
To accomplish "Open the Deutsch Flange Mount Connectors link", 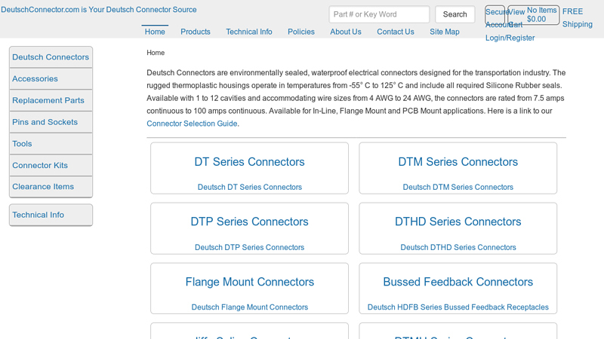I will pyautogui.click(x=250, y=307).
